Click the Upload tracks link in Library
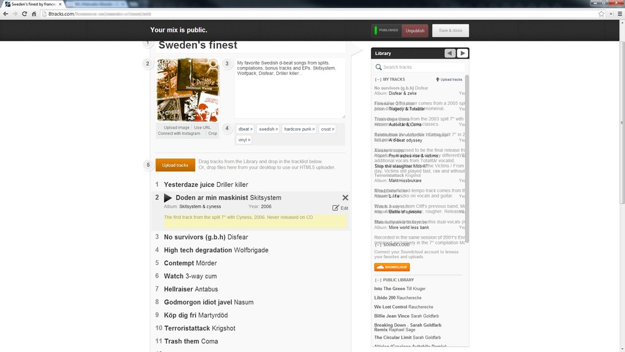Screen dimensions: 625x352 pyautogui.click(x=449, y=79)
